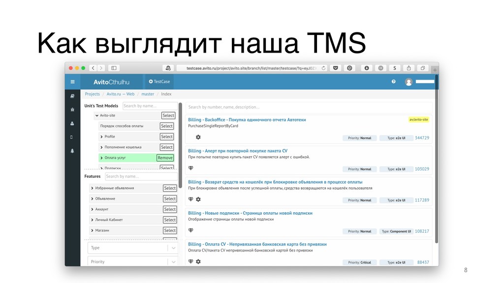Open Billing - Backoffice Автотеки test case
The width and height of the screenshot is (504, 283).
247,120
